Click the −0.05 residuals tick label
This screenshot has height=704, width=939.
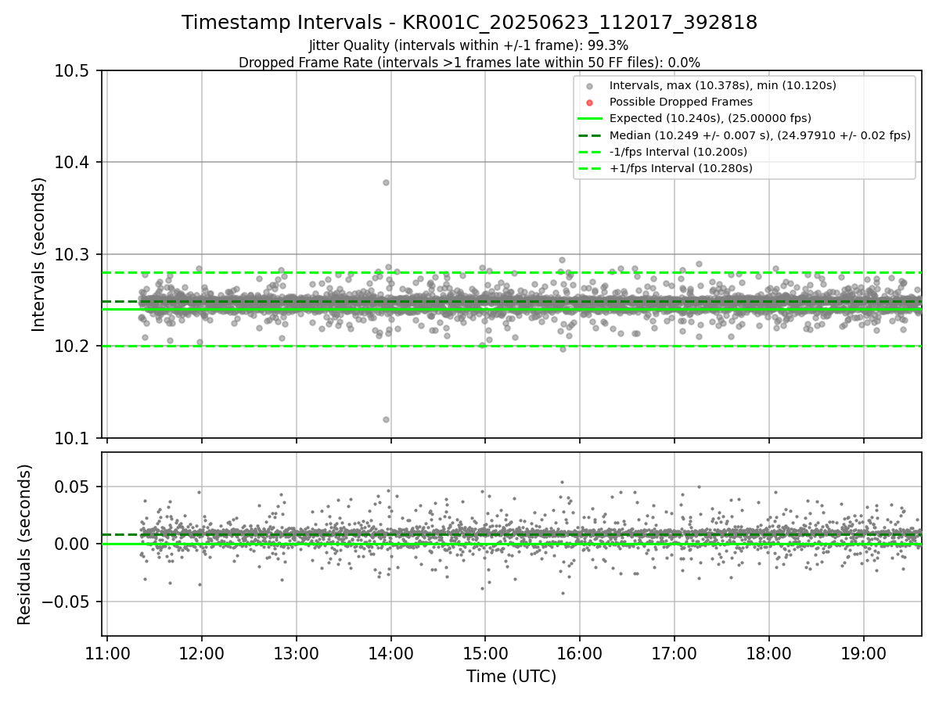point(67,602)
